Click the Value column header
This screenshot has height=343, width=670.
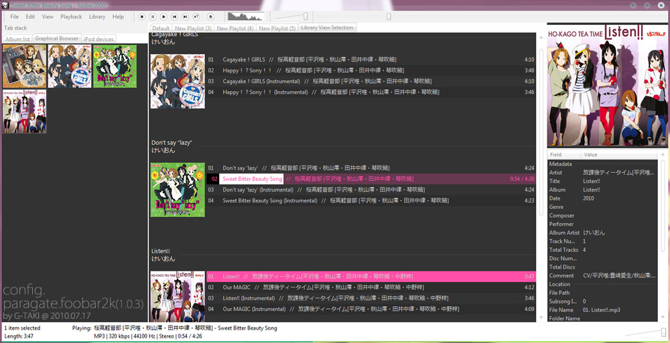619,155
